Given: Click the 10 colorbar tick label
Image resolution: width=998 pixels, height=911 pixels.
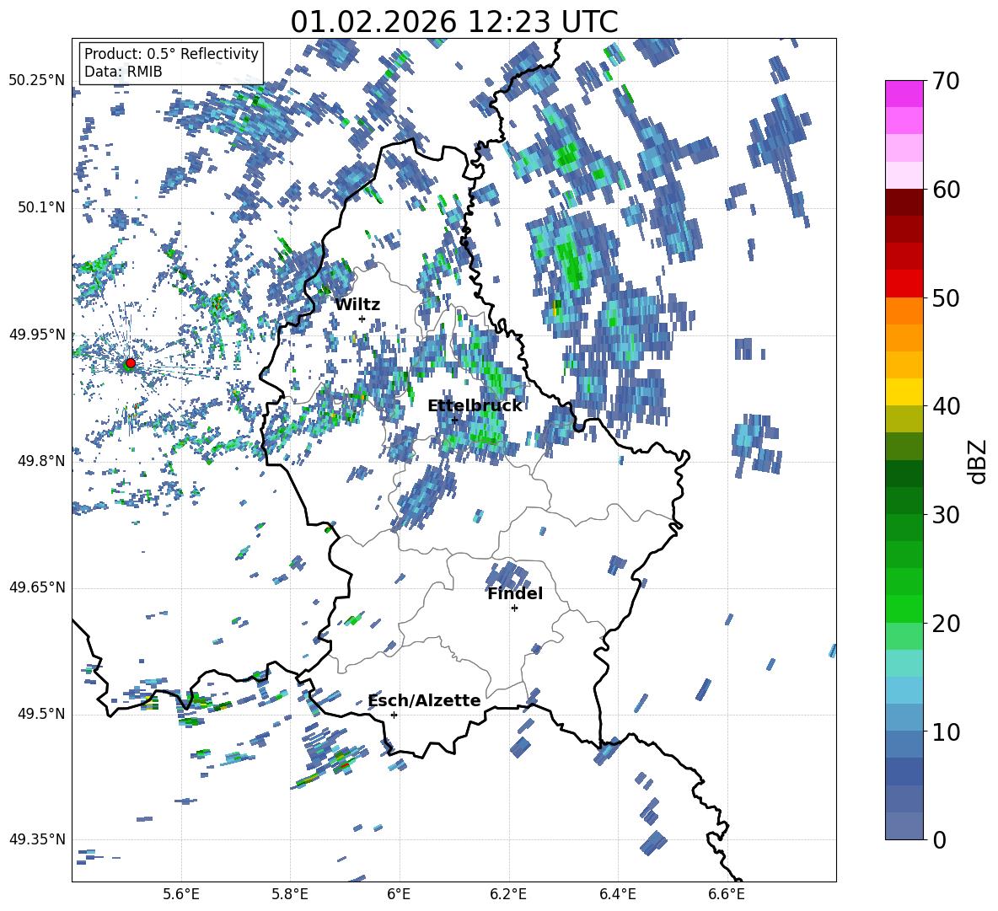Looking at the screenshot, I should (946, 732).
